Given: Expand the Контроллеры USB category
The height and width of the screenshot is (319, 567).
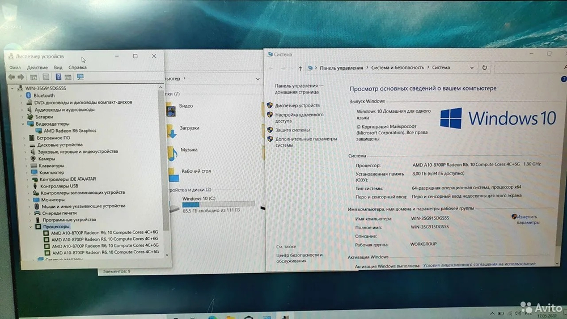Looking at the screenshot, I should [x=28, y=186].
